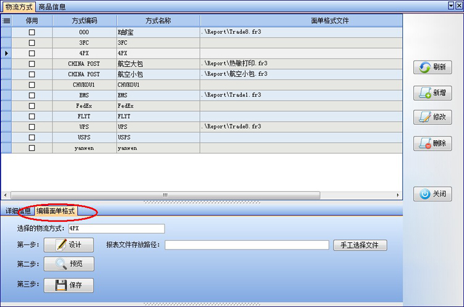Open the grid menu icon in header corner

pos(6,20)
